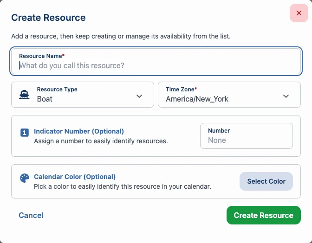312x243 pixels.
Task: Click the Indicator Number (Optional) heading
Action: (x=79, y=131)
